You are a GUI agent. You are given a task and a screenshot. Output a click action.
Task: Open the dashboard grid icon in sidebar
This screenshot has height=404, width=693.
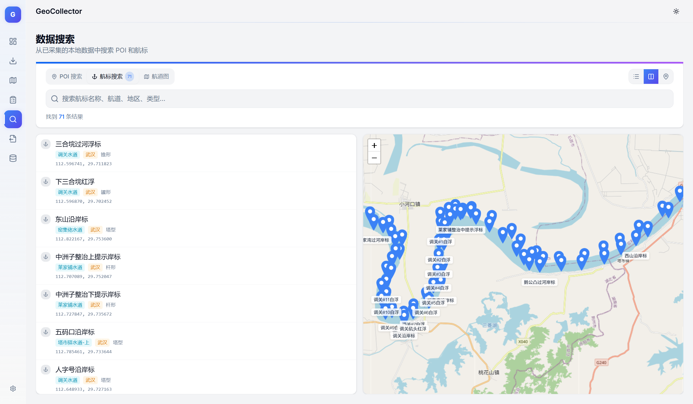pyautogui.click(x=13, y=41)
